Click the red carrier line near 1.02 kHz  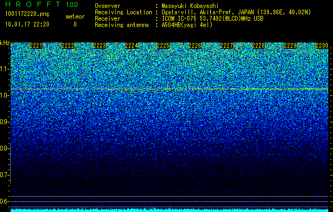169,89
